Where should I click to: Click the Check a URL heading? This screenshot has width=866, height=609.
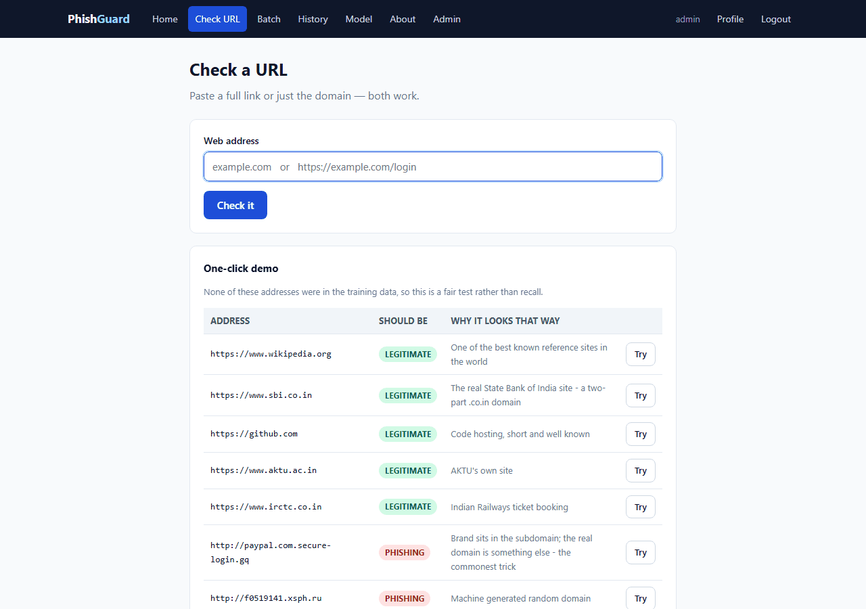[x=238, y=70]
